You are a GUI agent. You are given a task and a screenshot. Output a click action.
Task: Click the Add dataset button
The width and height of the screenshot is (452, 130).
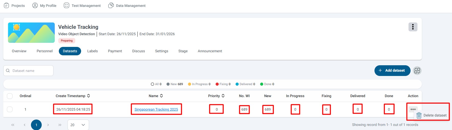pos(392,71)
